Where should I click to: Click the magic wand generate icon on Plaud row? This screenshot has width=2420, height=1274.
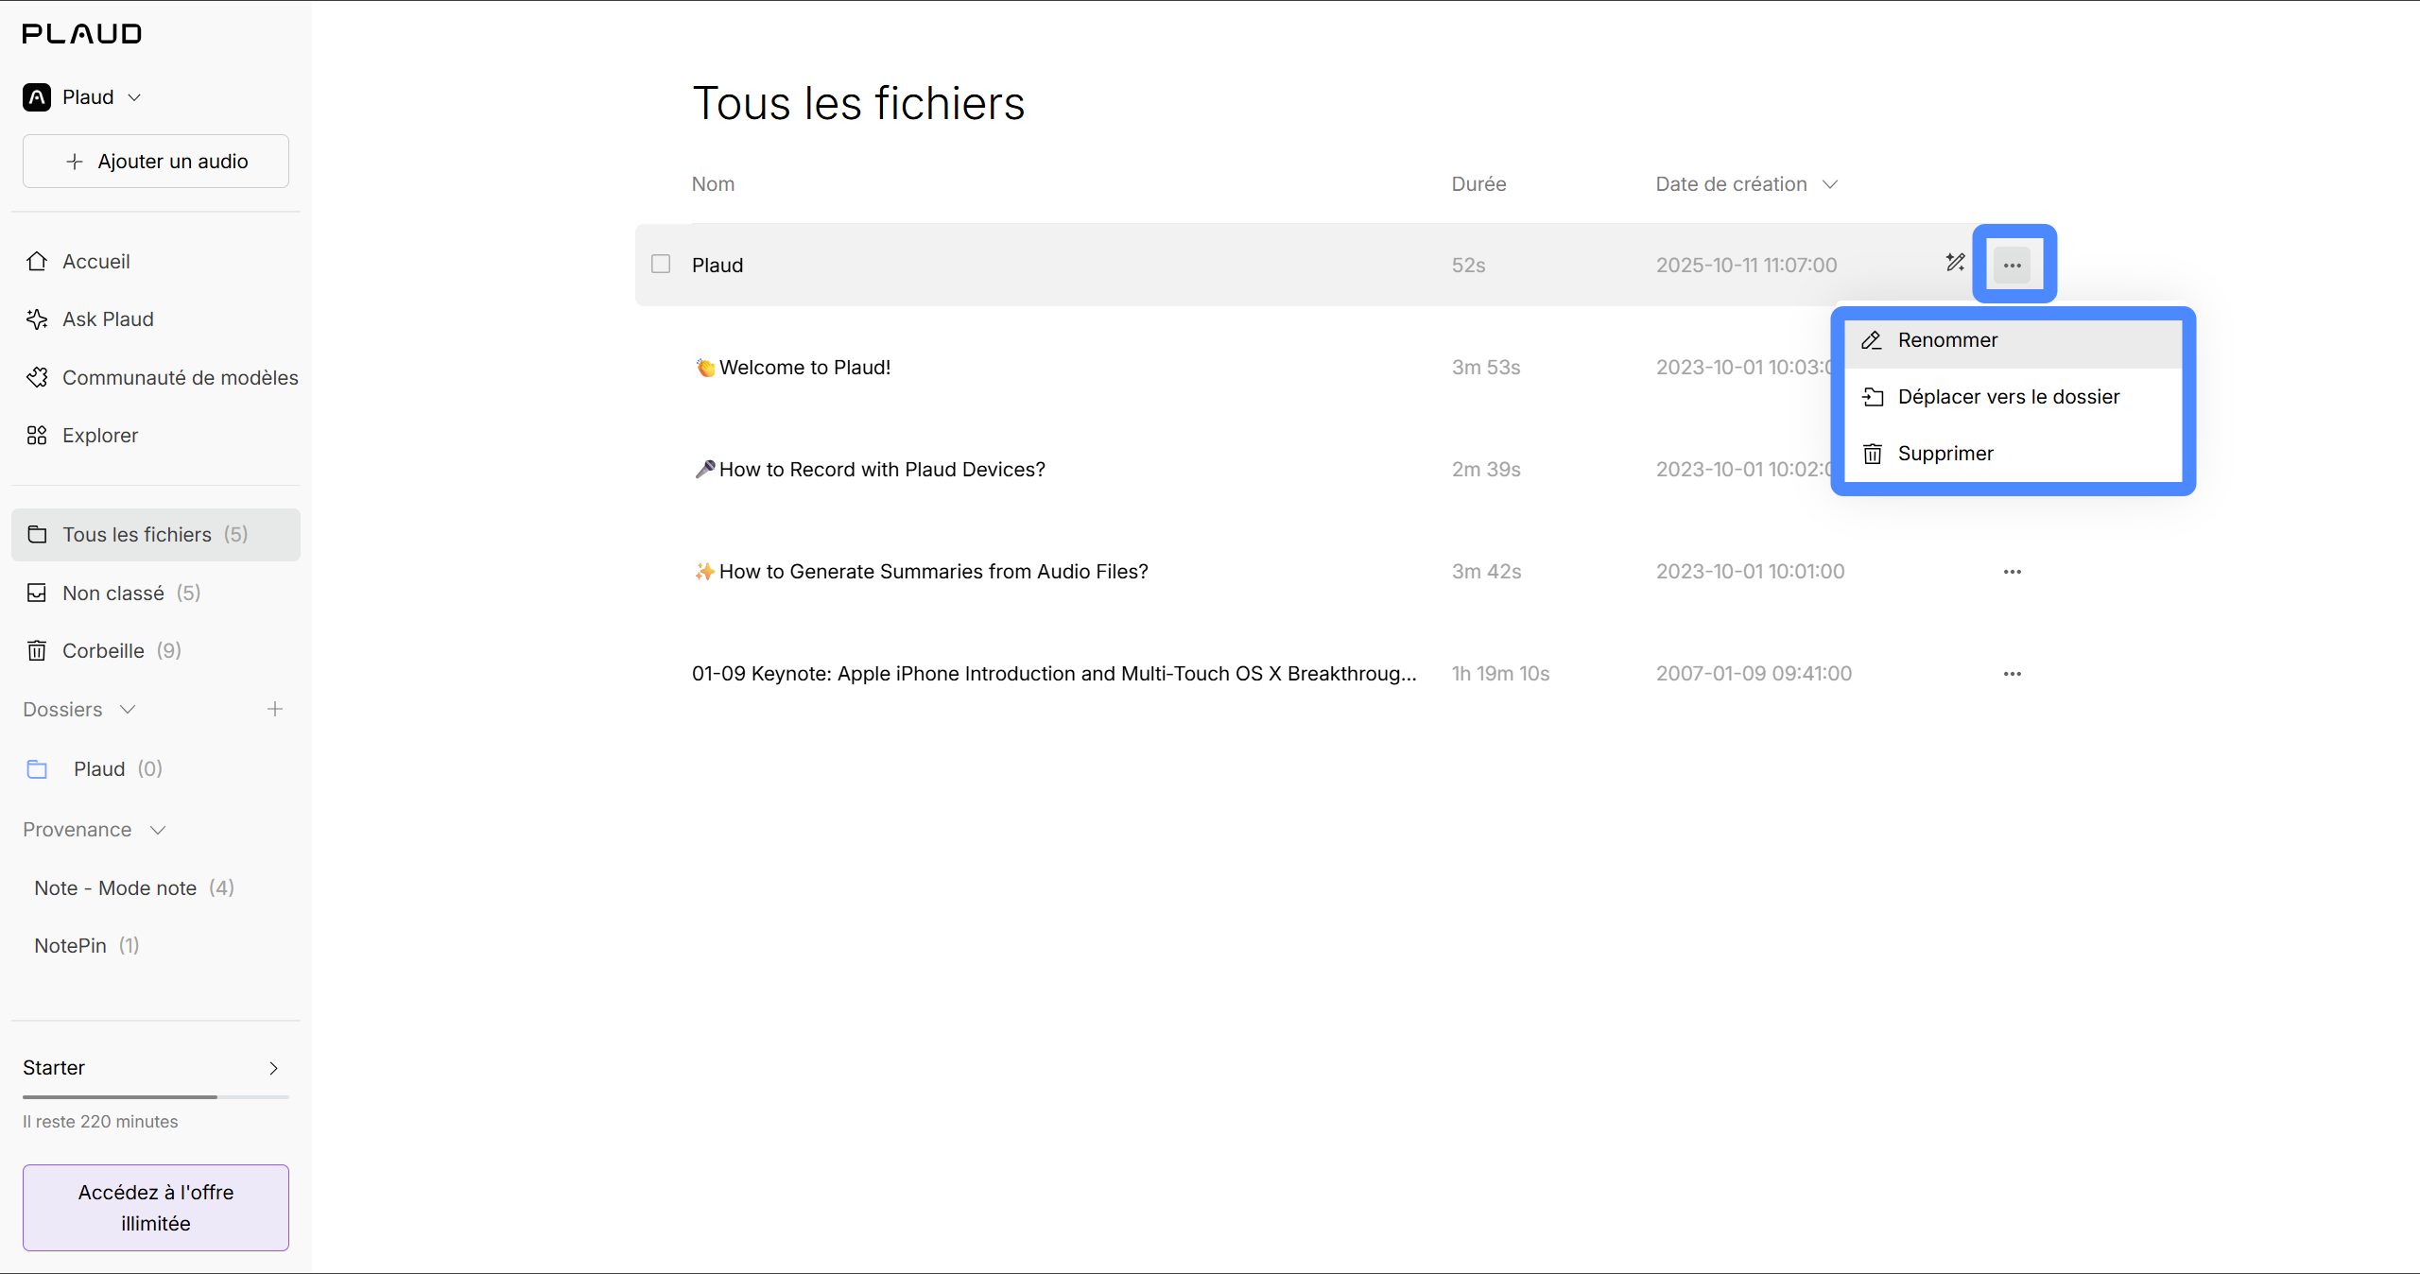coord(1956,263)
